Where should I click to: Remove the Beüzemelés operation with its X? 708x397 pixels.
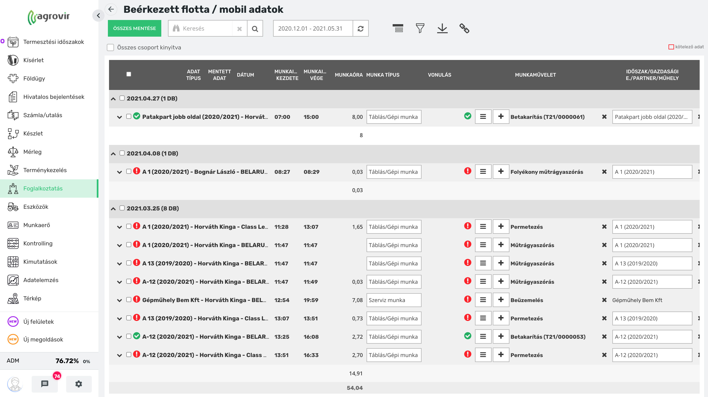click(604, 300)
